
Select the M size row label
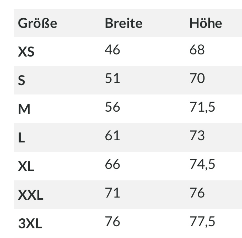[24, 110]
